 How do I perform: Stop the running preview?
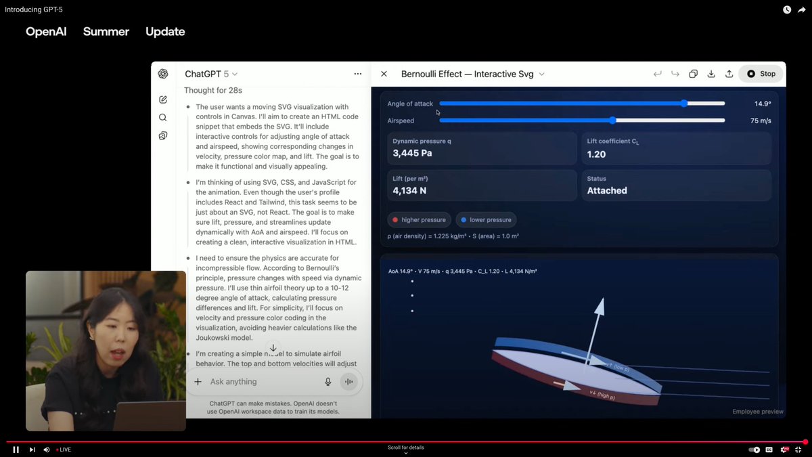pos(761,74)
